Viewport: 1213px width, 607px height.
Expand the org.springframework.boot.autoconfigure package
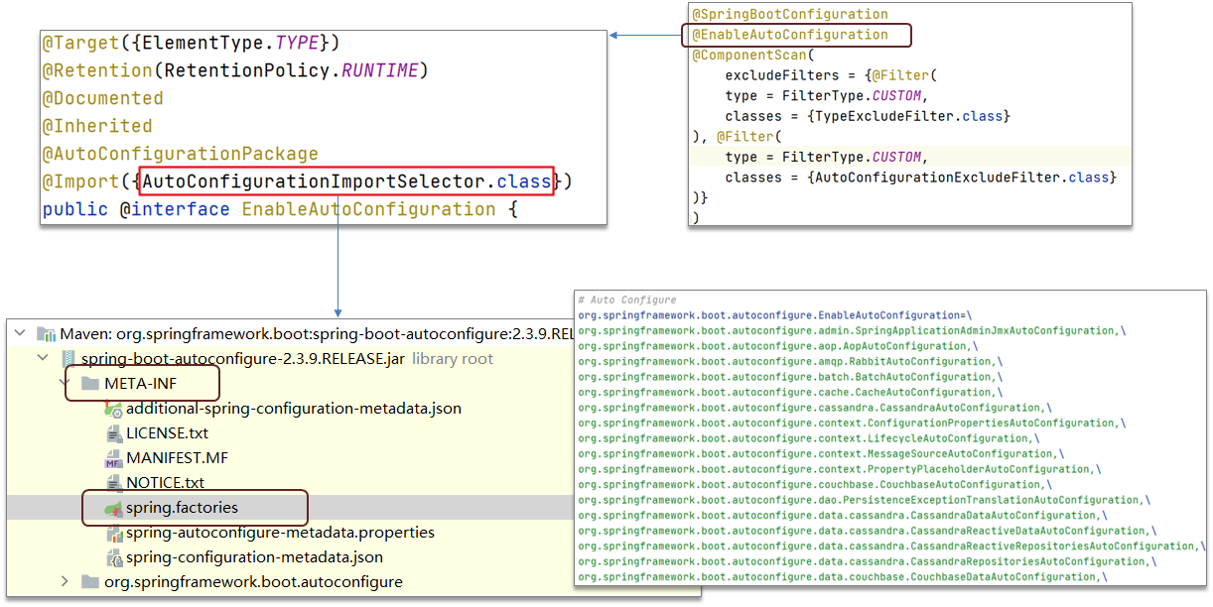(66, 582)
